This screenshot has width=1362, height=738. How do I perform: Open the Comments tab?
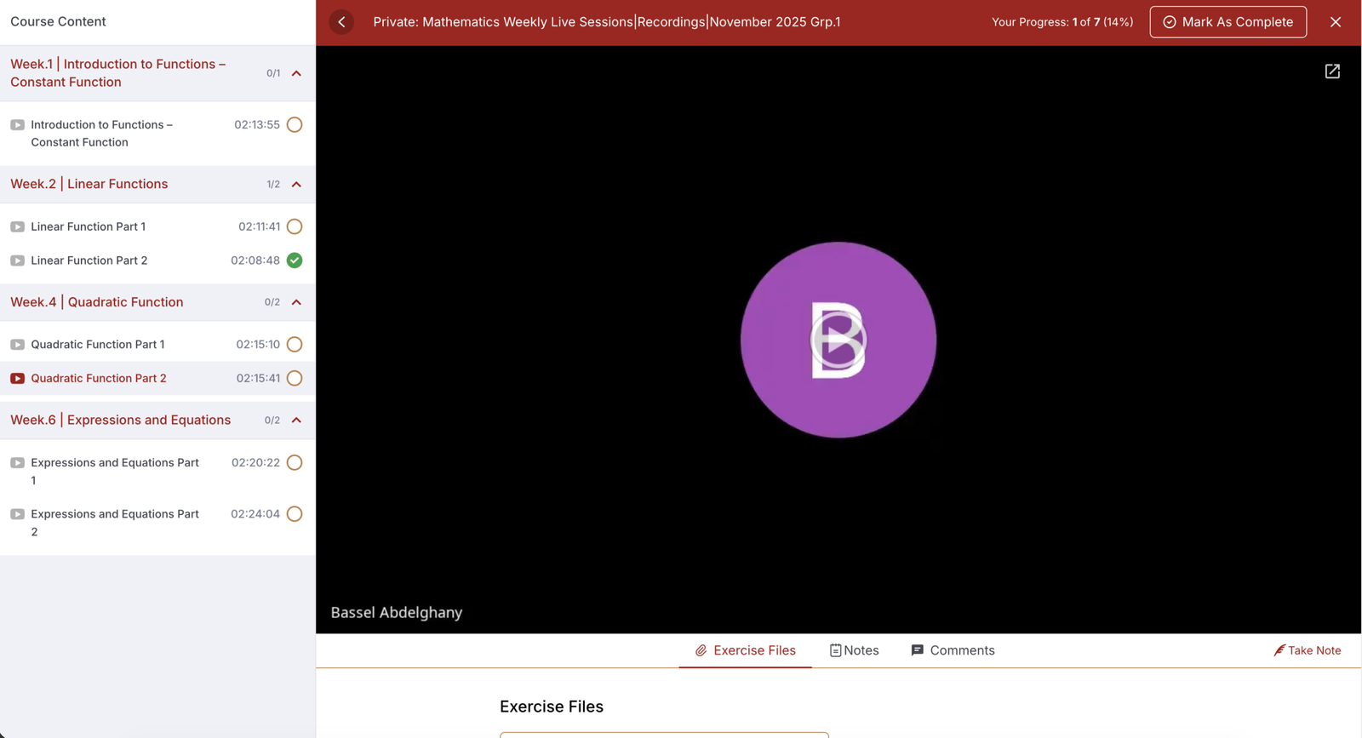click(953, 650)
